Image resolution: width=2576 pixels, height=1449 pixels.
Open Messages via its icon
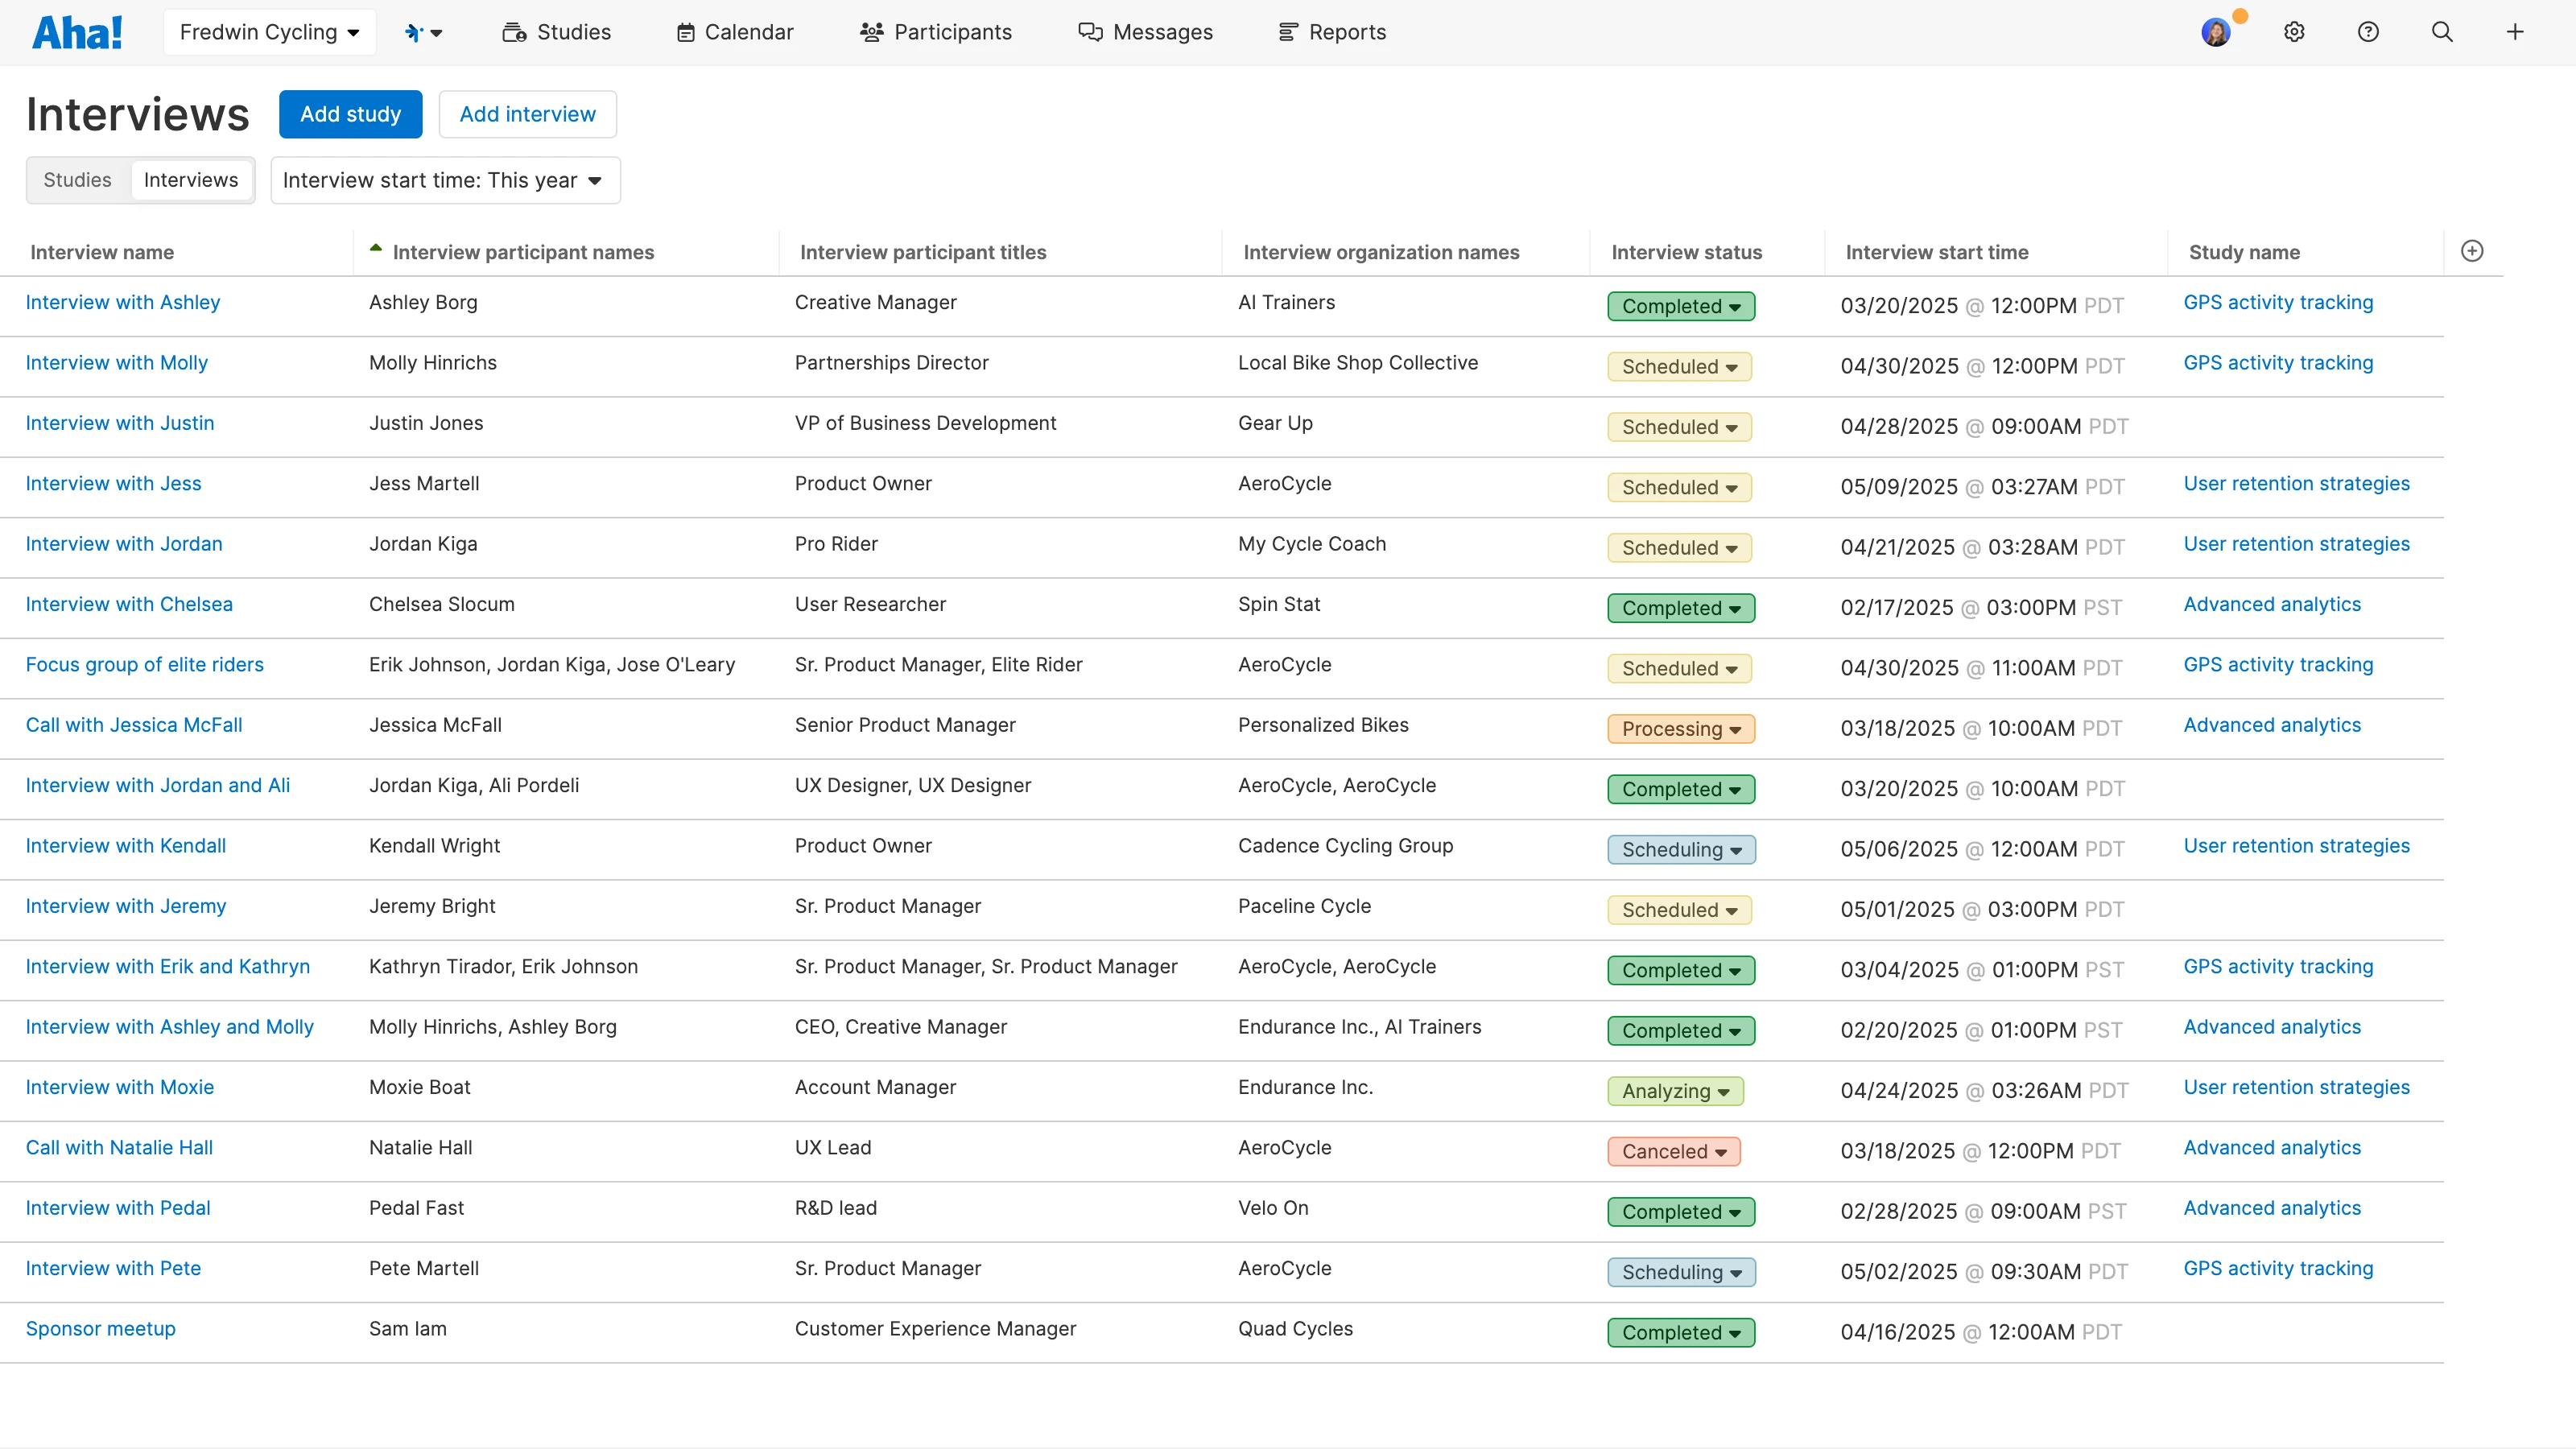coord(1091,31)
